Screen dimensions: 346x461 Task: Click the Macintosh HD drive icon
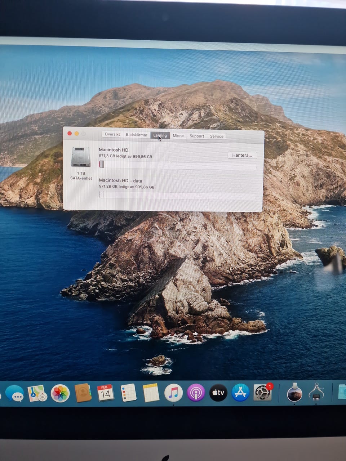click(x=81, y=157)
